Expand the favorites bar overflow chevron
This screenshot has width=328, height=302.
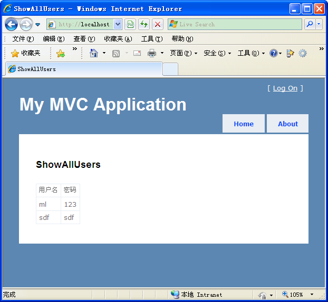[x=75, y=49]
